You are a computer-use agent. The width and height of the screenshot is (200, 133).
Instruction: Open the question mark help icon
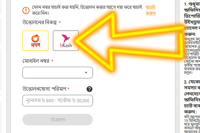[x=89, y=89]
